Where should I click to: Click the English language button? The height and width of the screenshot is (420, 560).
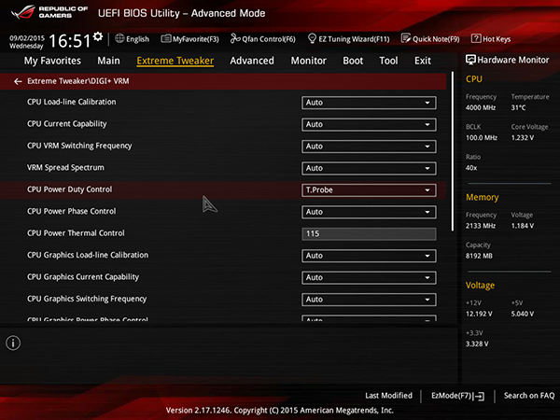(x=133, y=38)
